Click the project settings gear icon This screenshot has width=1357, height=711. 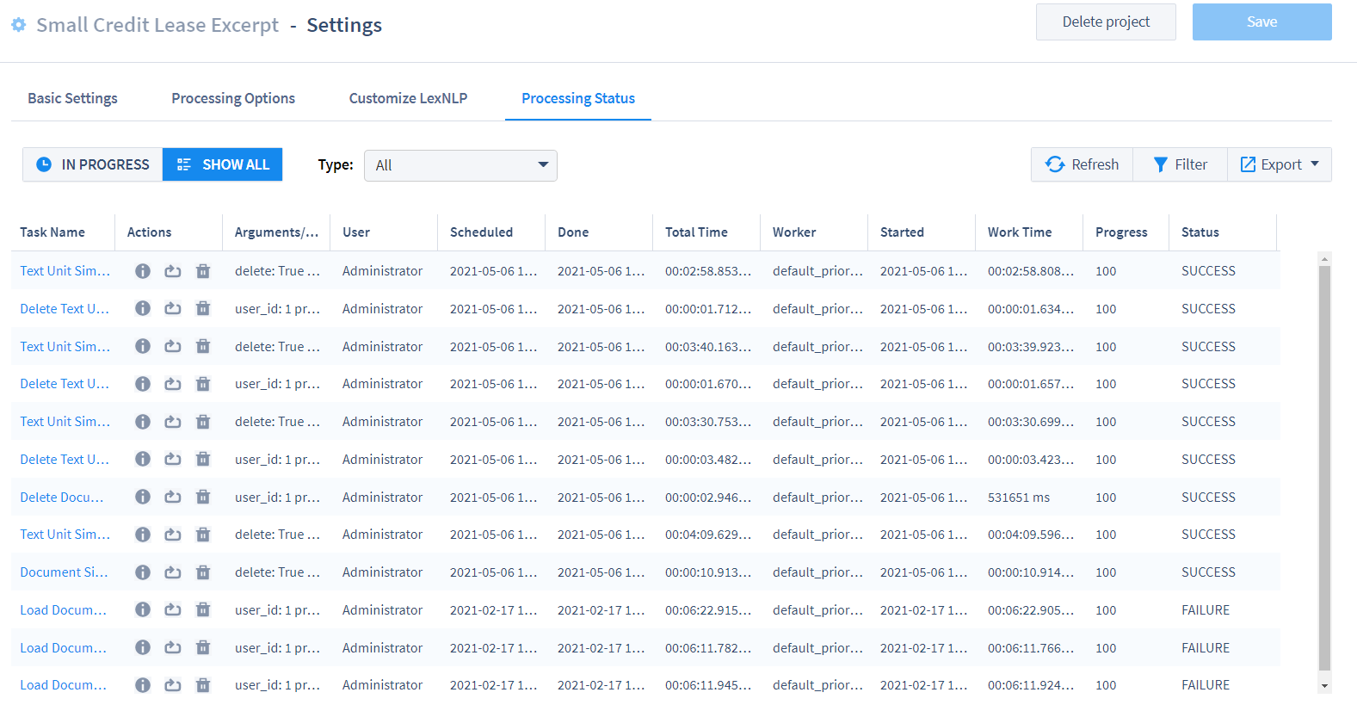[x=18, y=25]
